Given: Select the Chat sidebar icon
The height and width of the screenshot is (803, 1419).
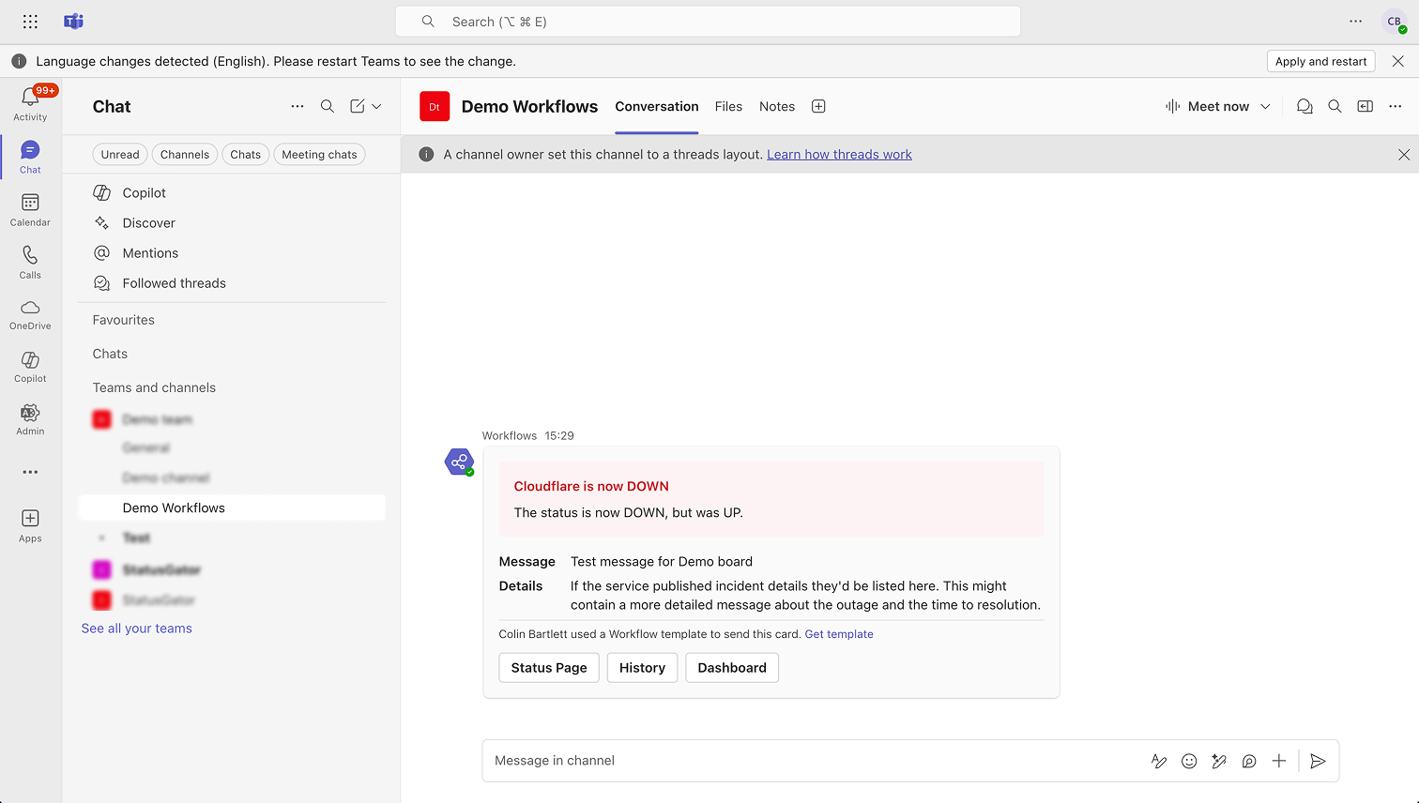Looking at the screenshot, I should tap(30, 157).
